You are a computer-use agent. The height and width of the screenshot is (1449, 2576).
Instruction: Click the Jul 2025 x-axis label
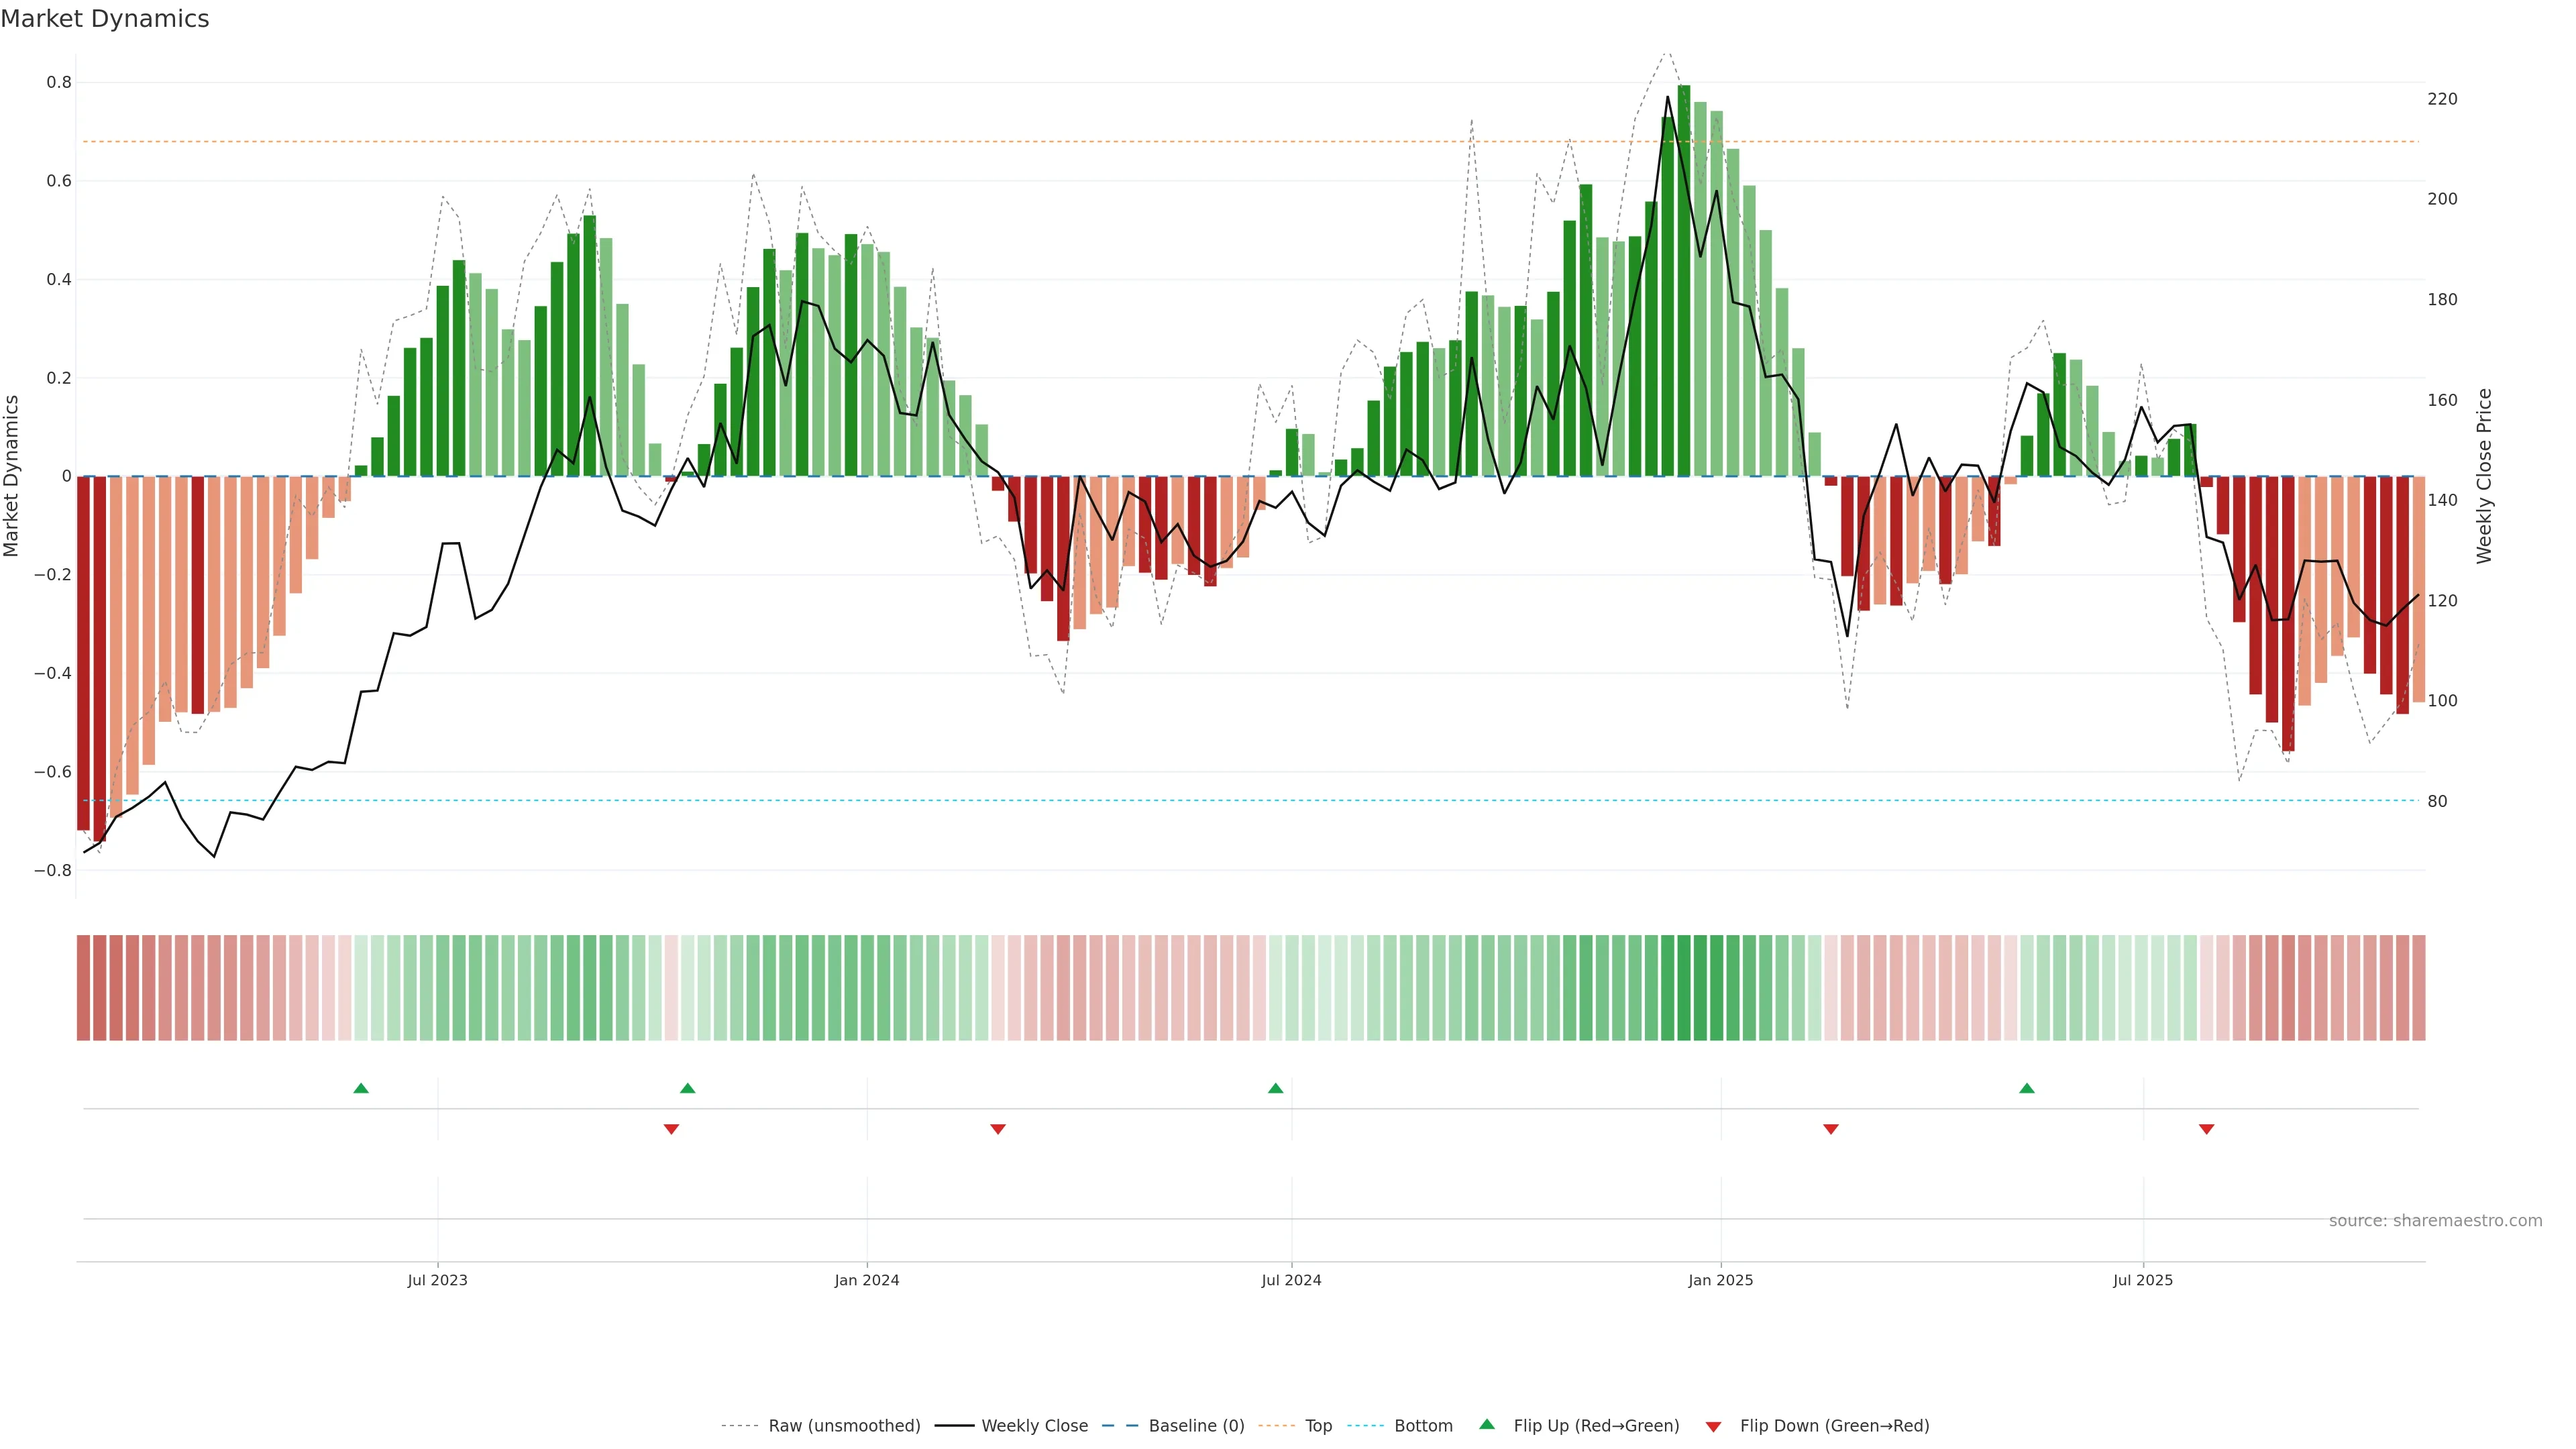tap(2142, 1280)
